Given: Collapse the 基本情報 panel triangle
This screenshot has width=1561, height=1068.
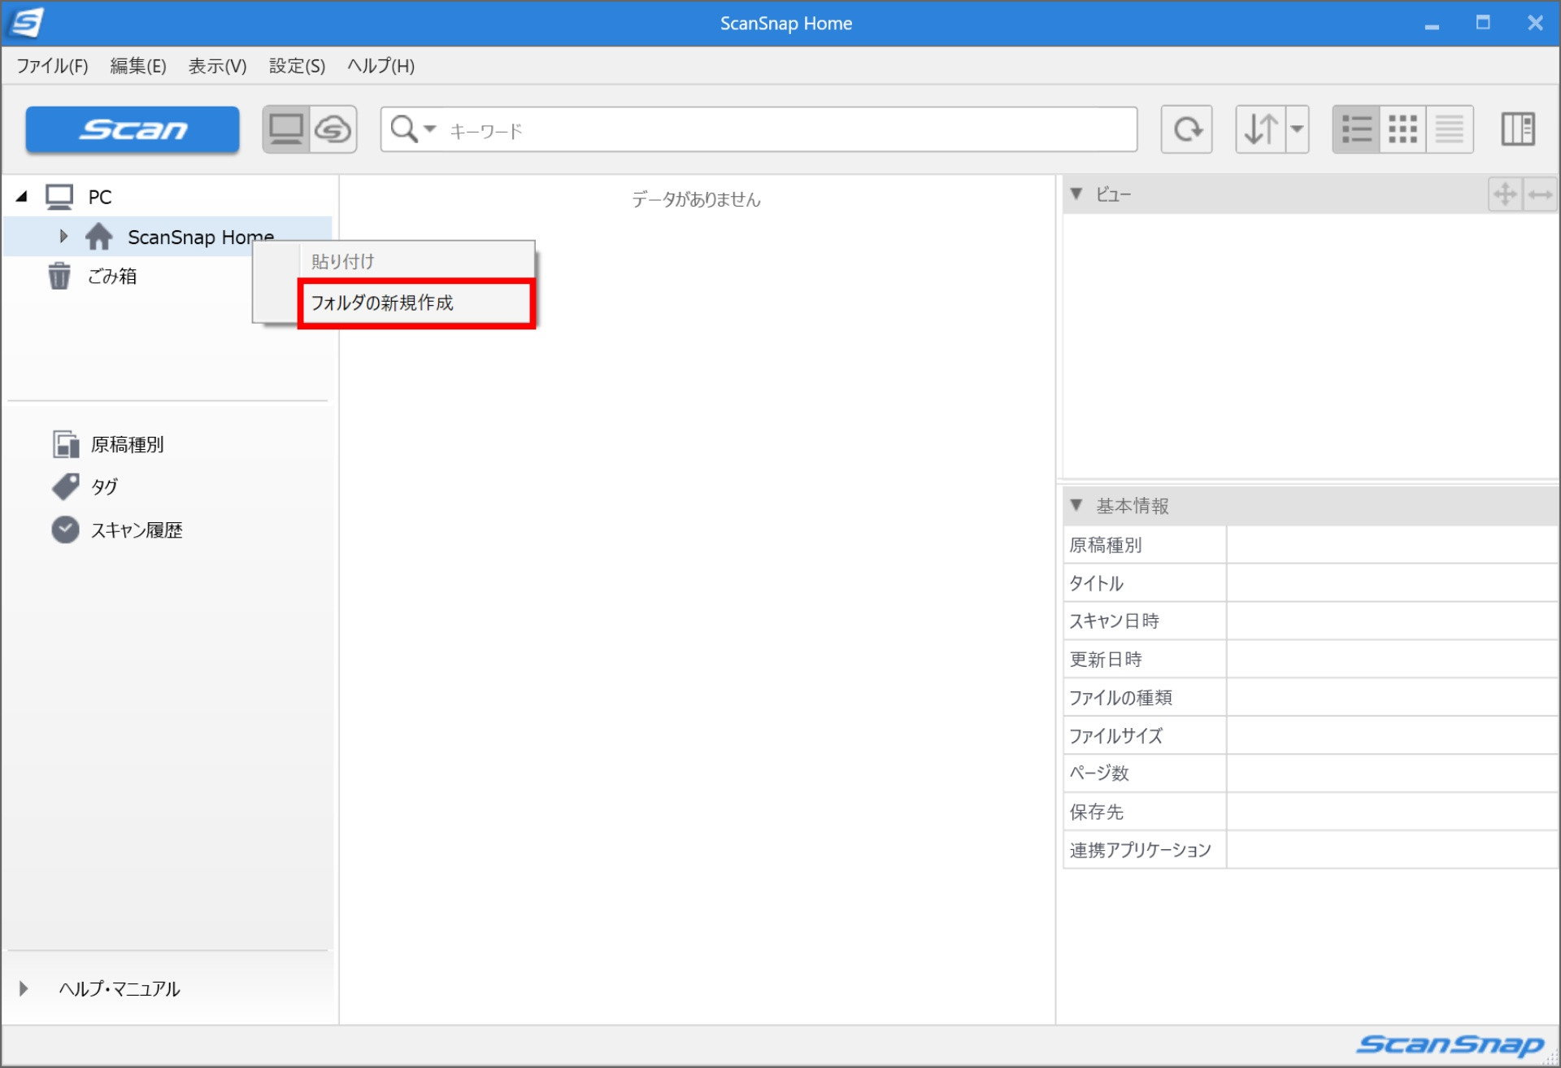Looking at the screenshot, I should 1076,505.
